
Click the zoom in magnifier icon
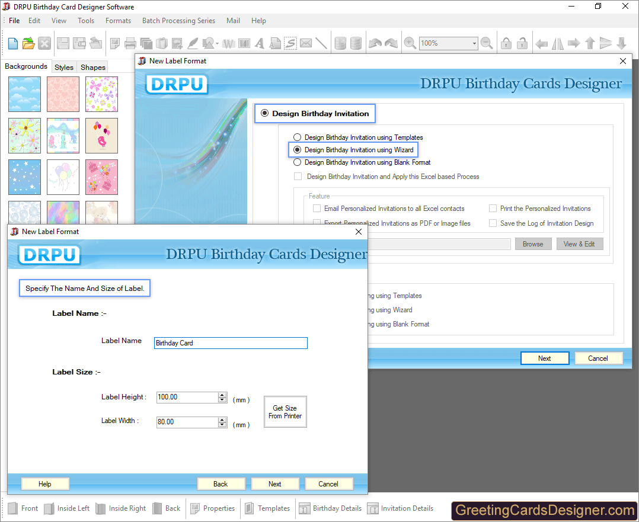coord(410,43)
